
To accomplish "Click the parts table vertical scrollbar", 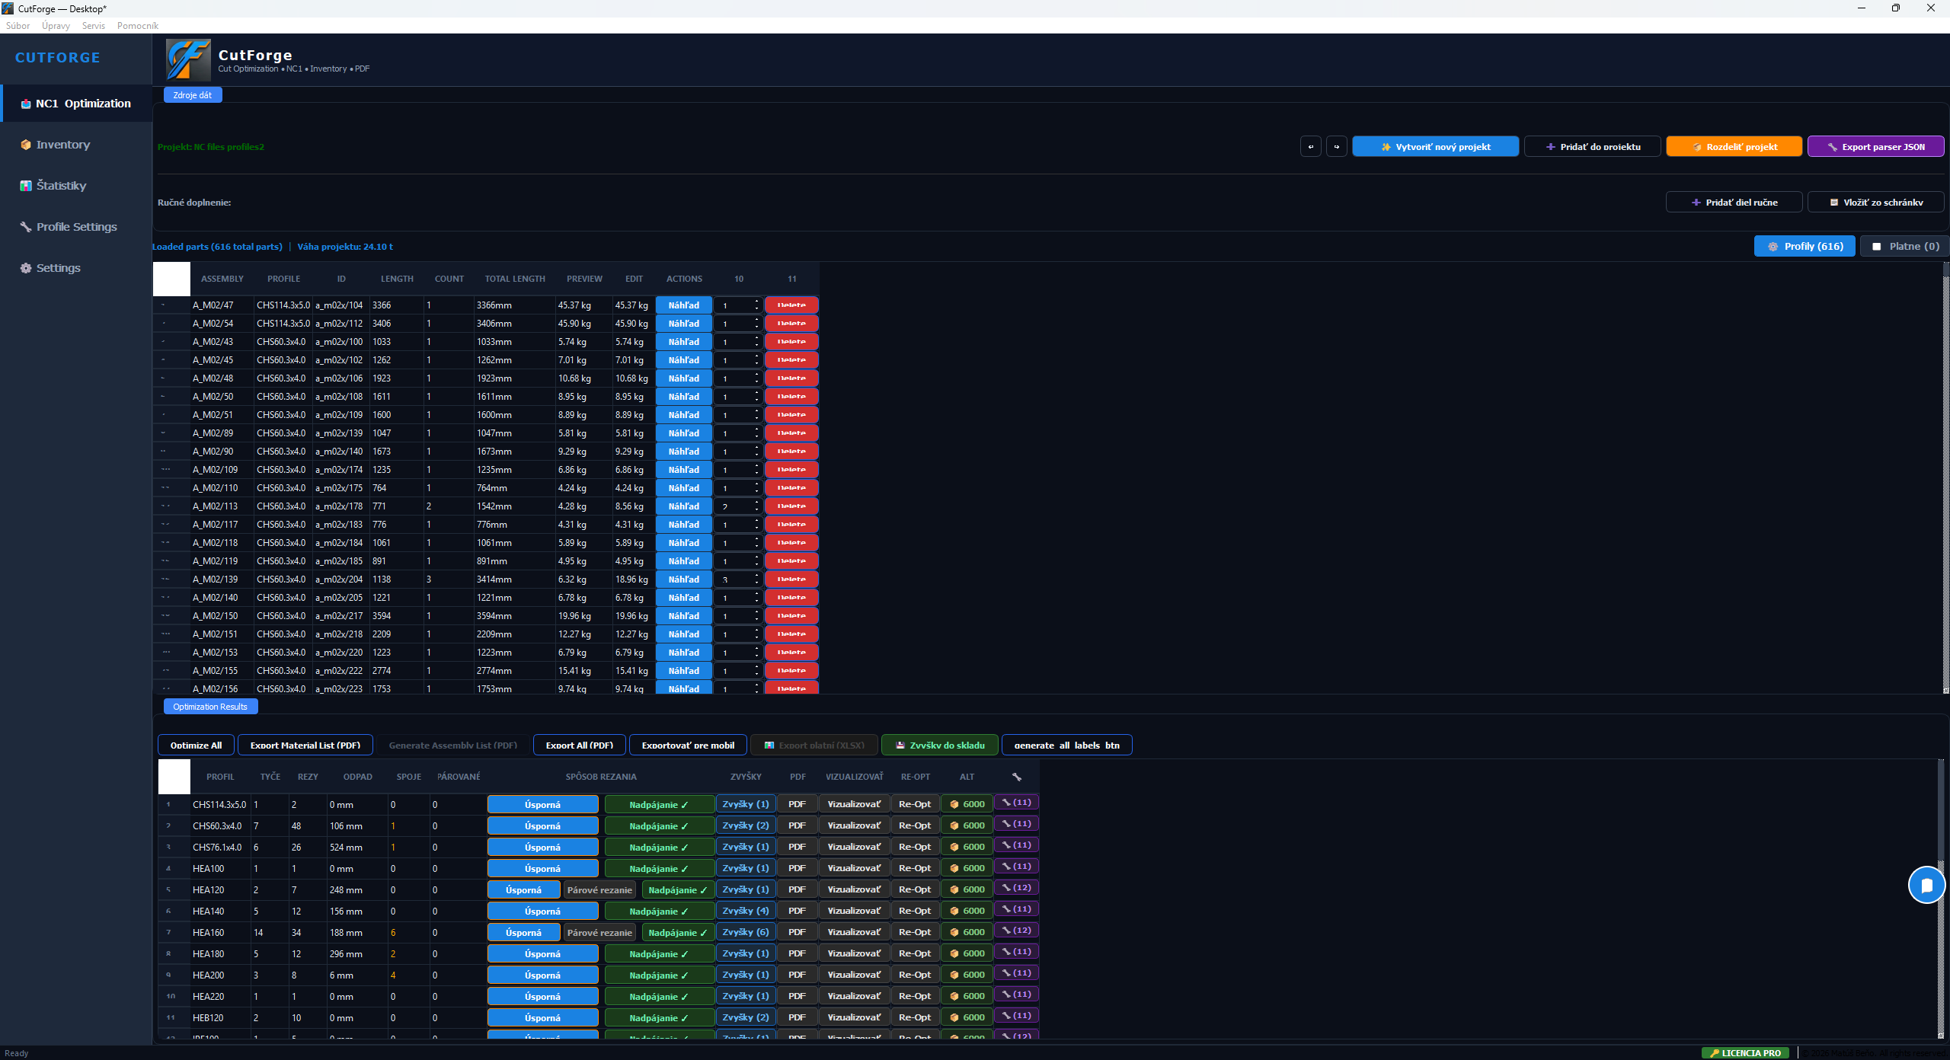I will coord(1945,477).
